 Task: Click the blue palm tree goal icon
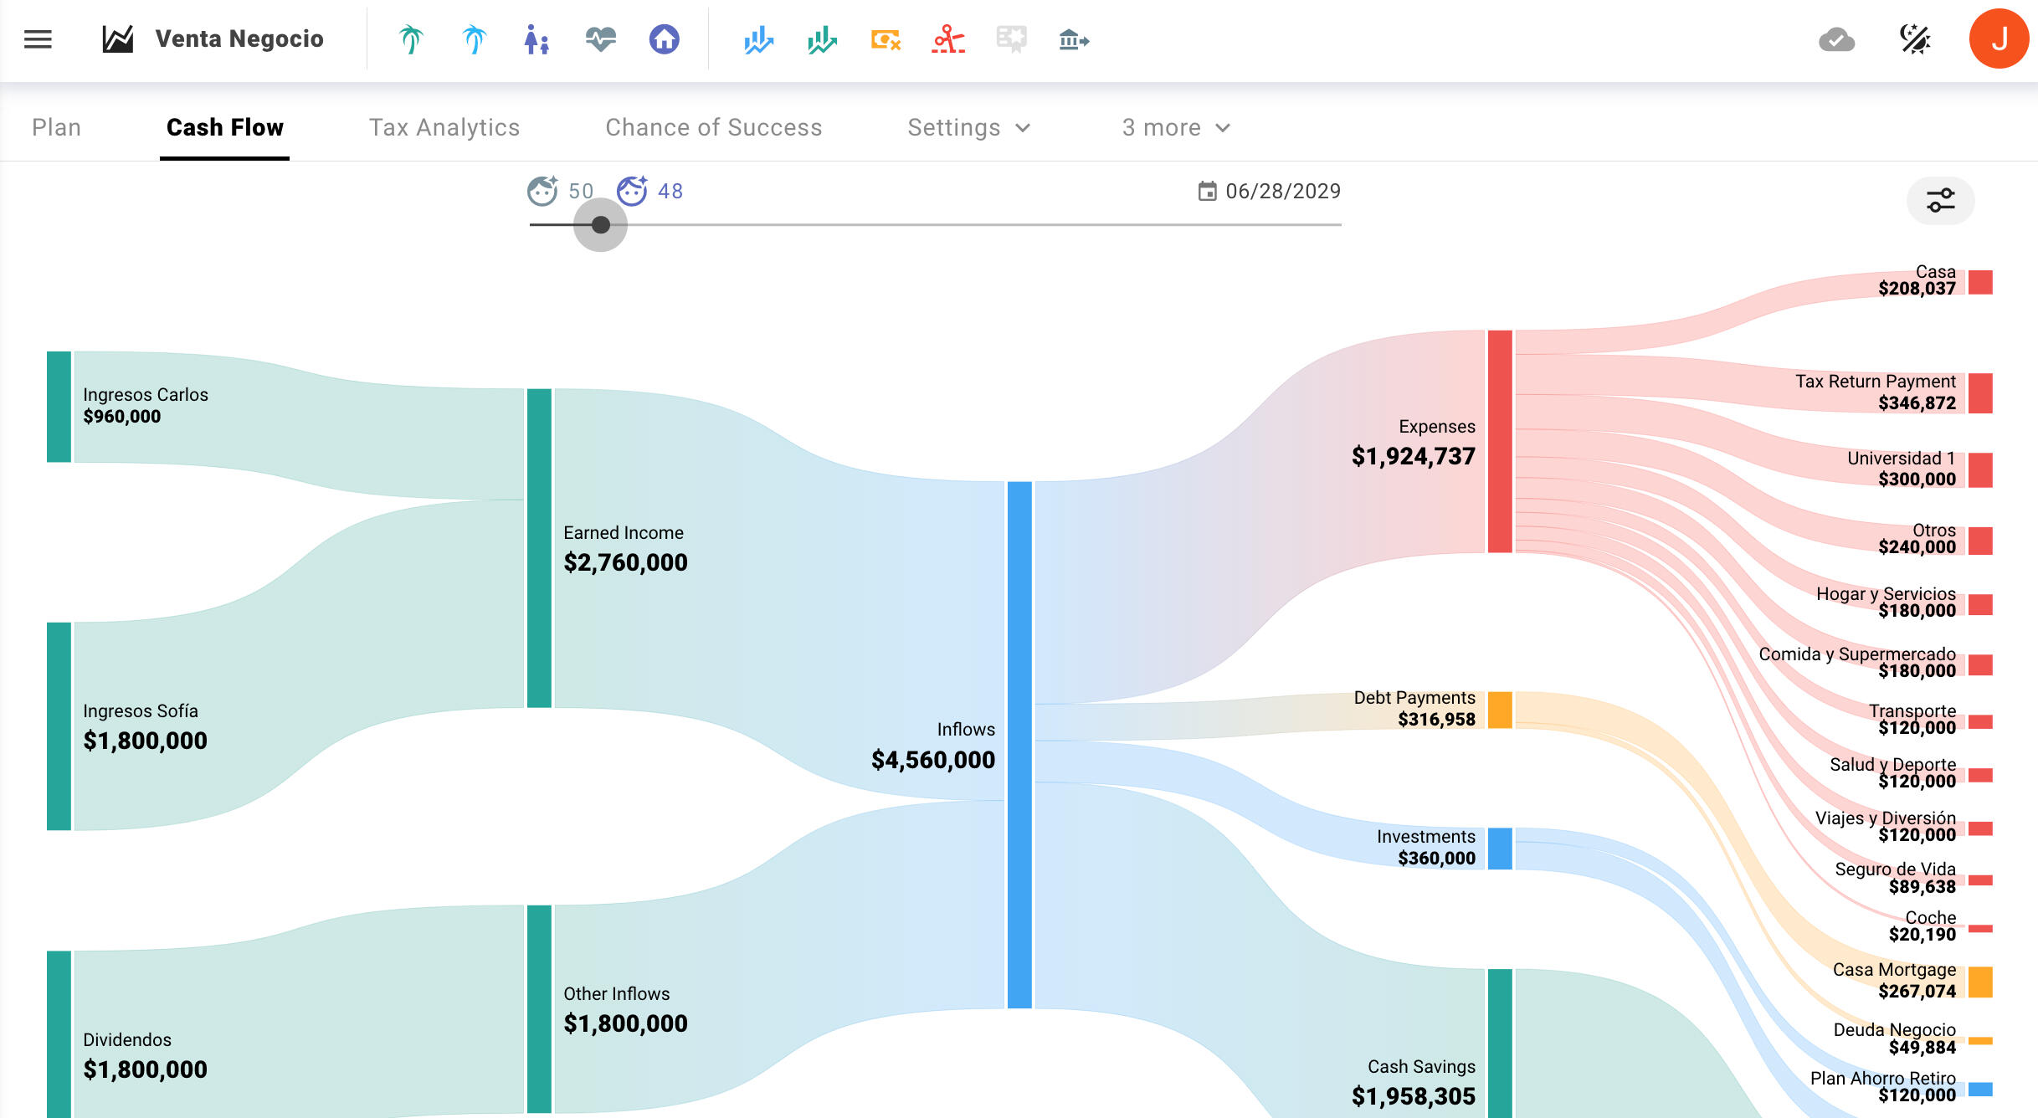(x=474, y=39)
